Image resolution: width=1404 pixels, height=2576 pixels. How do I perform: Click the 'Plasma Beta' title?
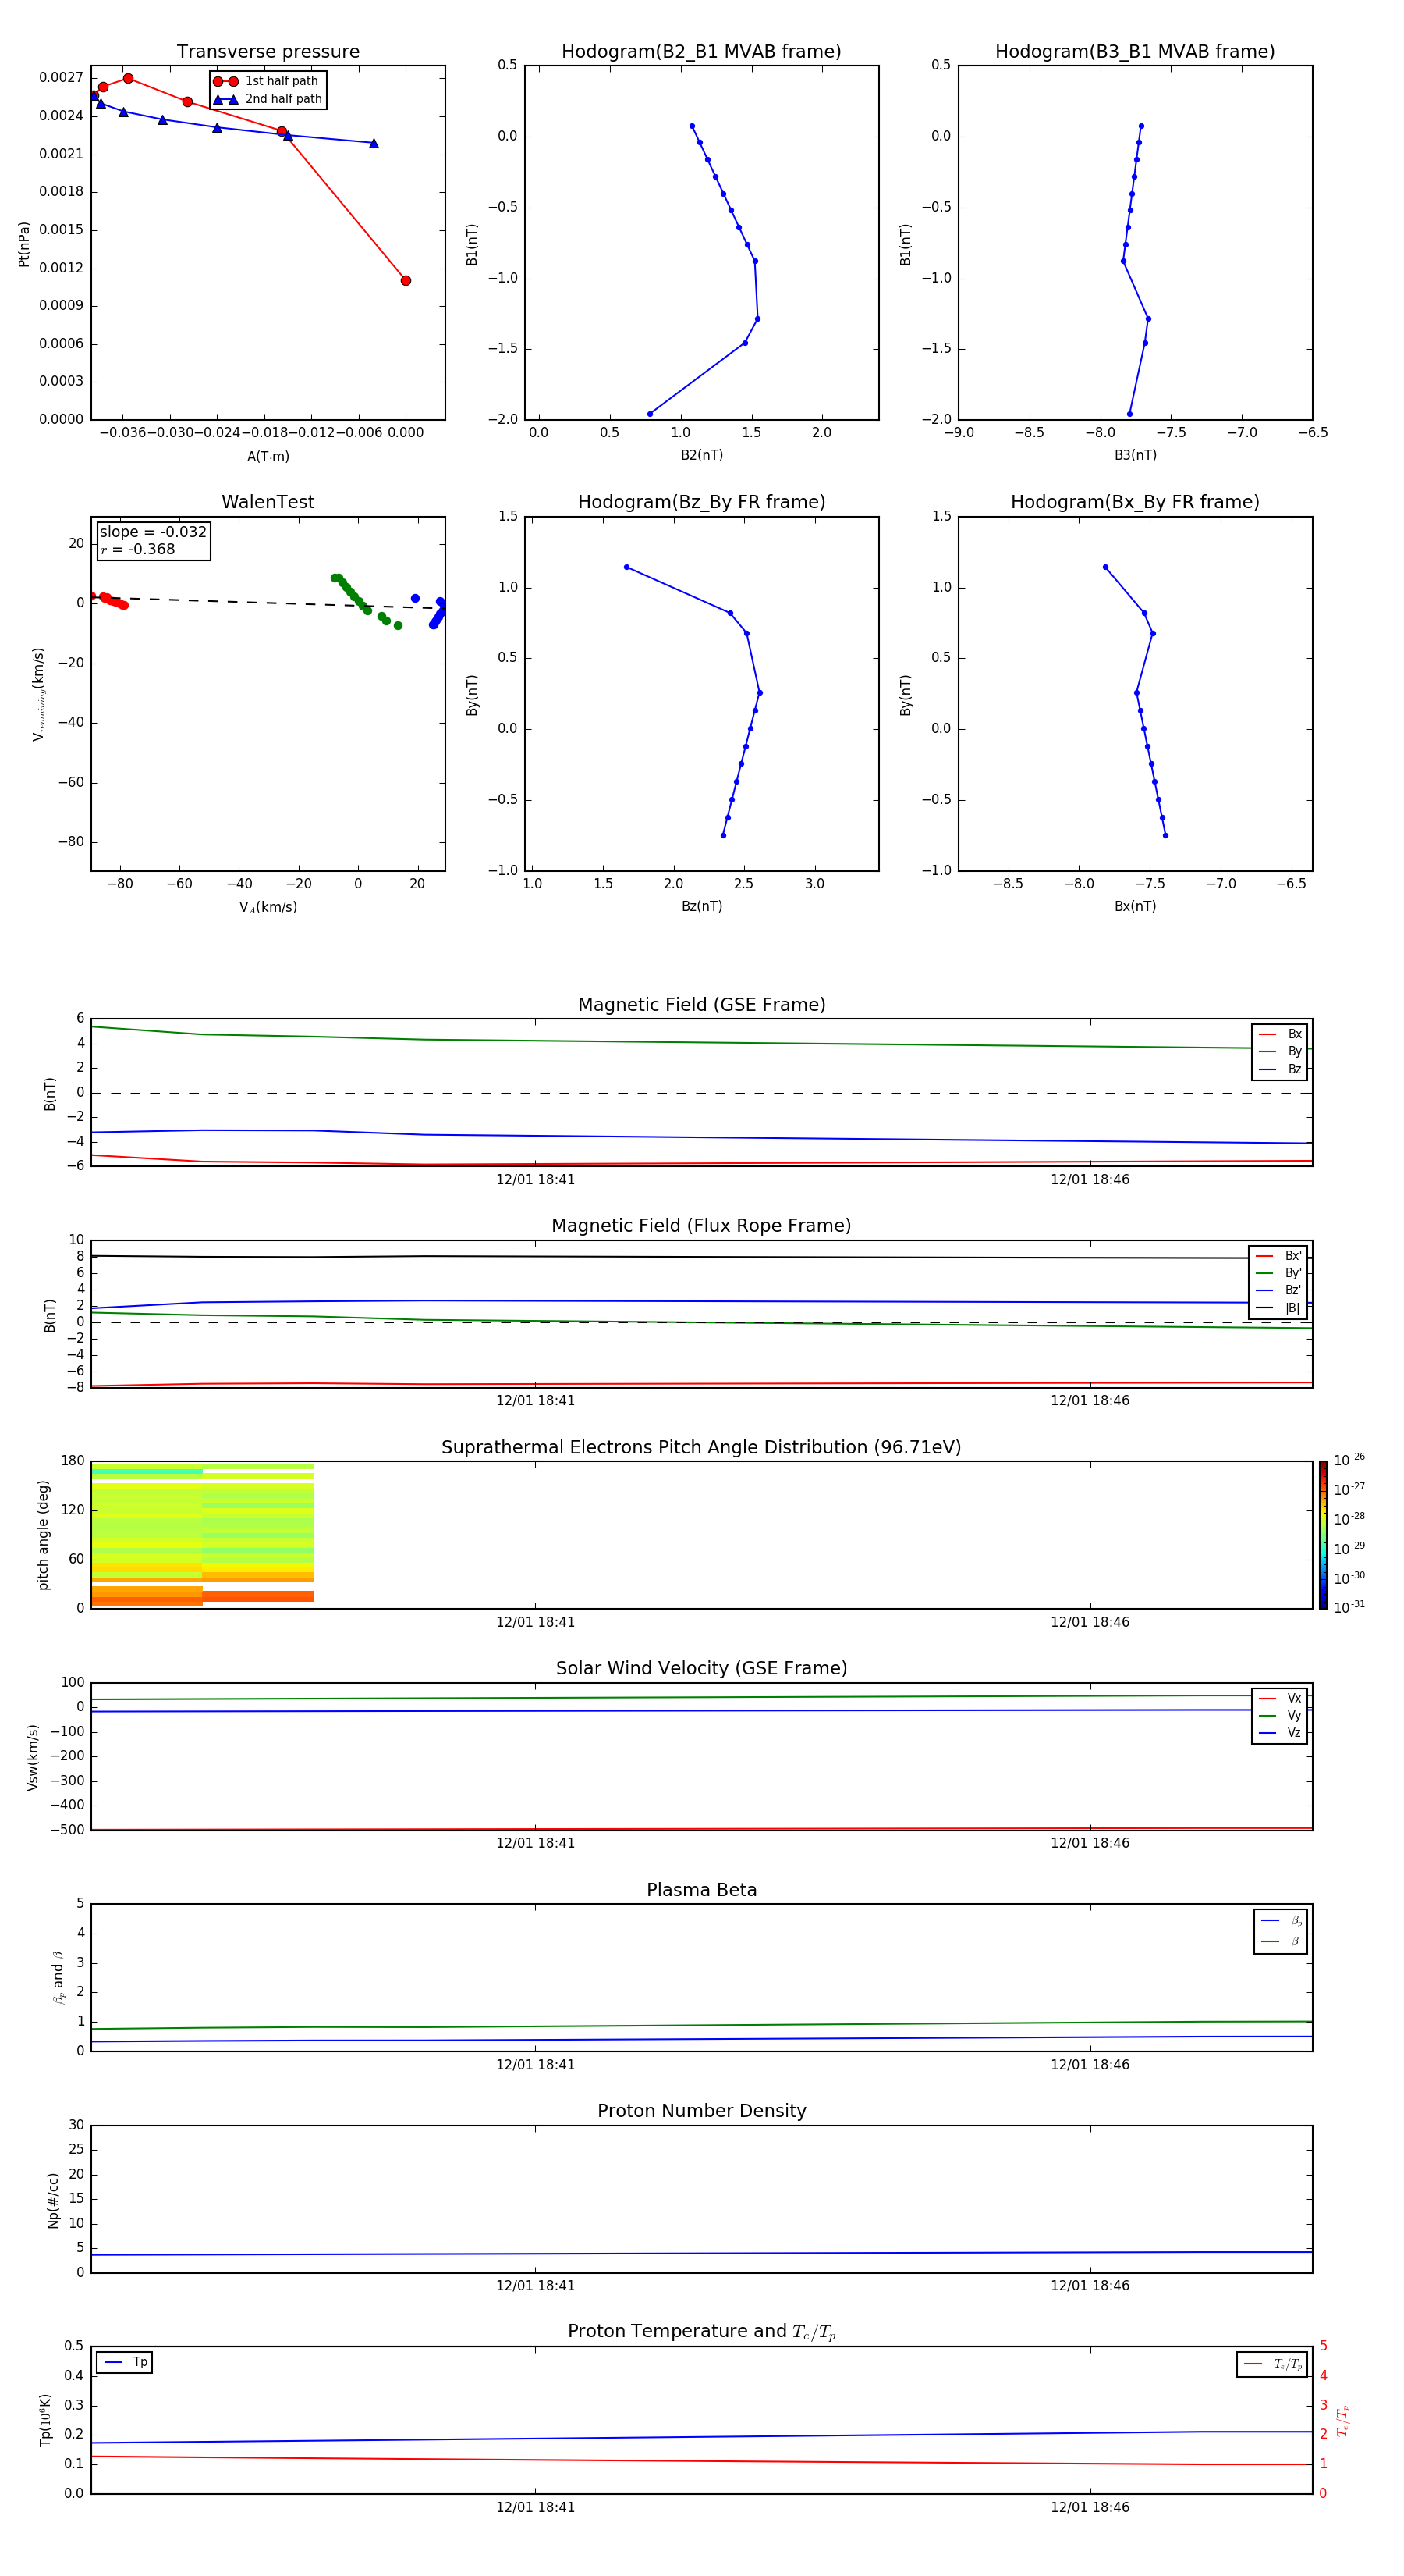[701, 1890]
